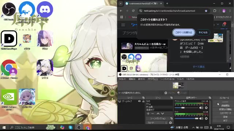Click the lock icon on ゲームキャプ source
Screen dimensions: 234x131
pos(143,101)
